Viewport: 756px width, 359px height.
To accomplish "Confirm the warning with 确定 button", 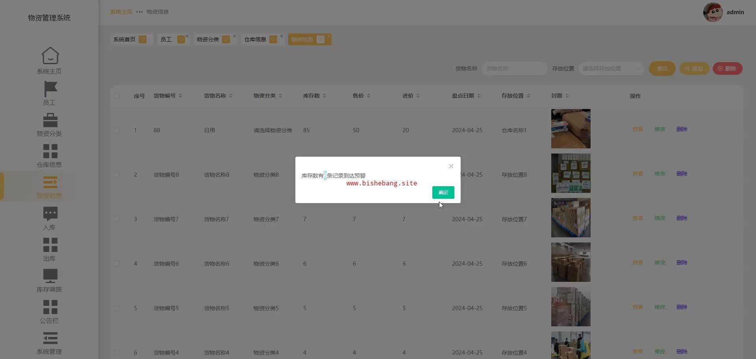I will click(443, 192).
